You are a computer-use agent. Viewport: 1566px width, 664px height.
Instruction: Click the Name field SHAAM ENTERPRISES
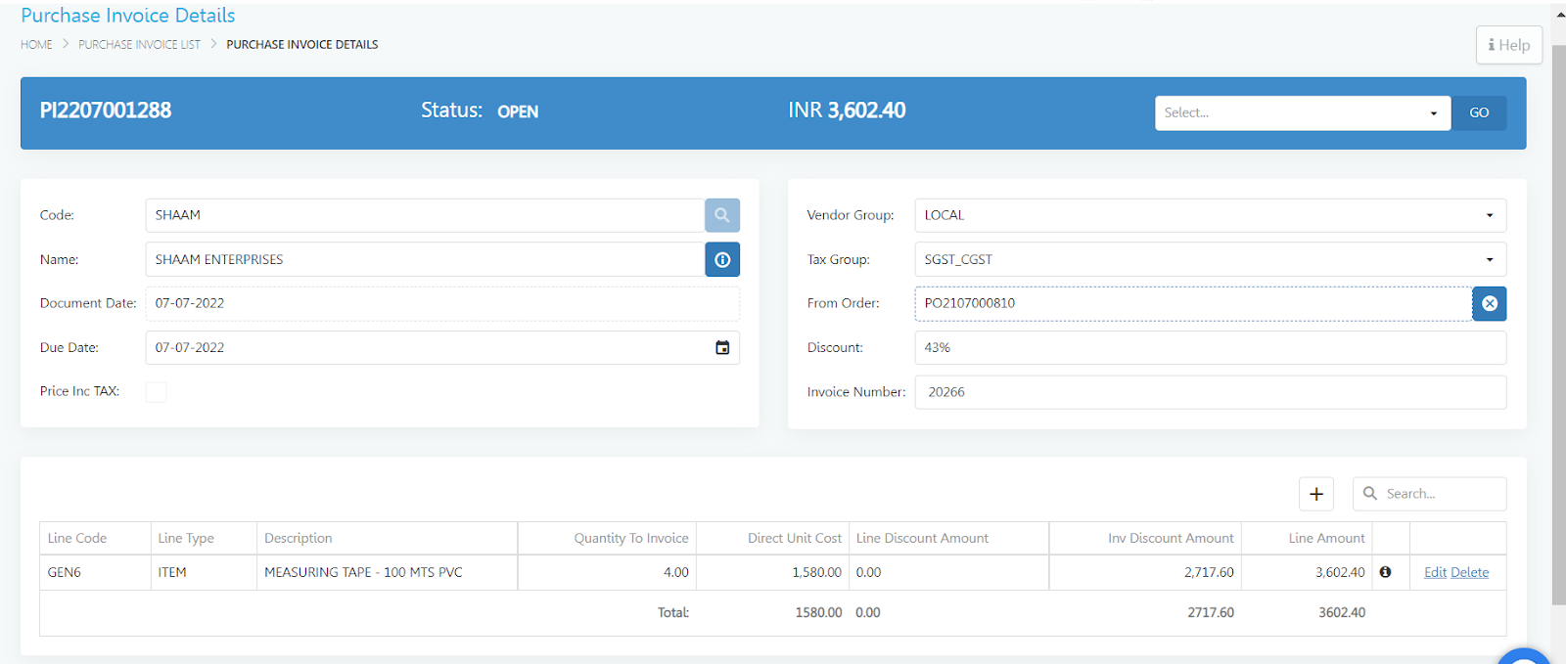click(x=425, y=259)
